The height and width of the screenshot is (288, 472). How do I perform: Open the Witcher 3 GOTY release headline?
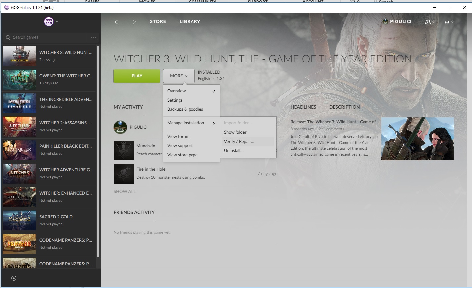(x=335, y=122)
